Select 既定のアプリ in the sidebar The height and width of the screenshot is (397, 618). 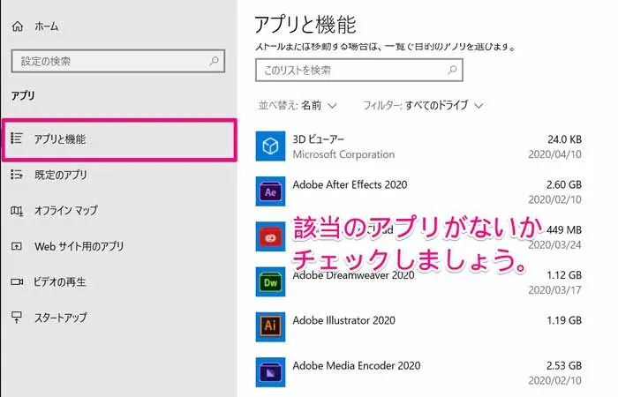pos(119,175)
